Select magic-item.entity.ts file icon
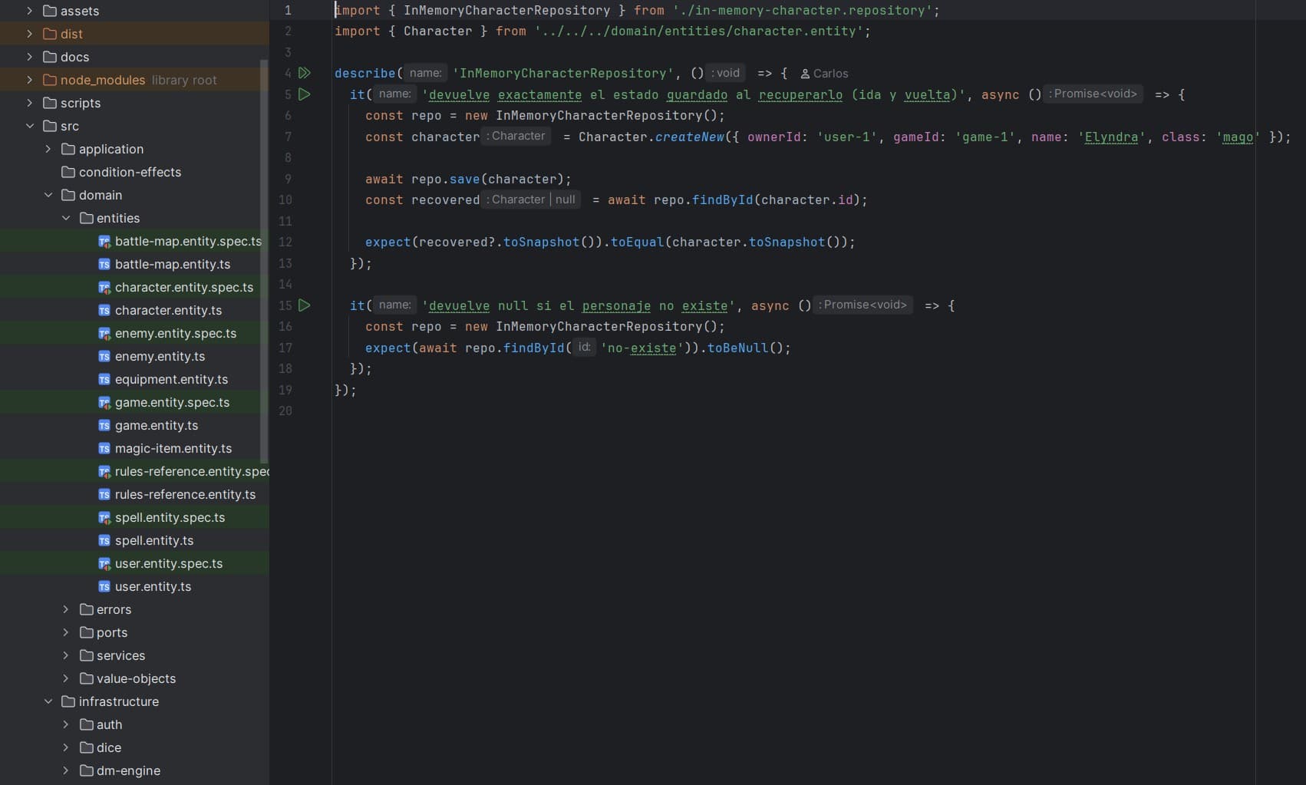 click(x=104, y=449)
